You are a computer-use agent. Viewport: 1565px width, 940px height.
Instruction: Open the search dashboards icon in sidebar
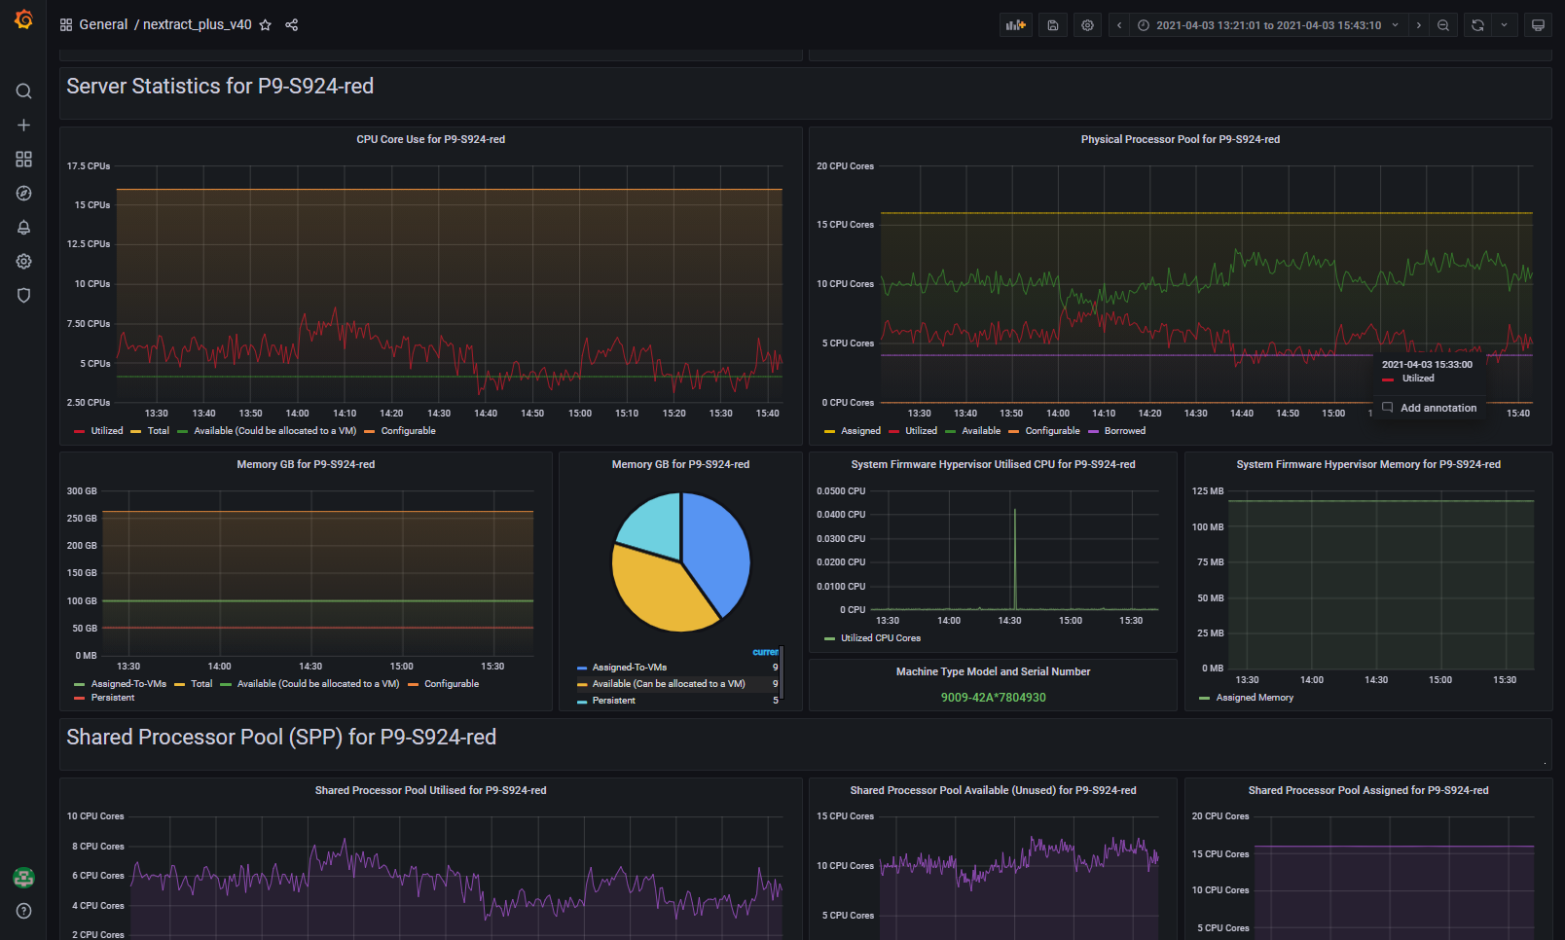tap(23, 91)
